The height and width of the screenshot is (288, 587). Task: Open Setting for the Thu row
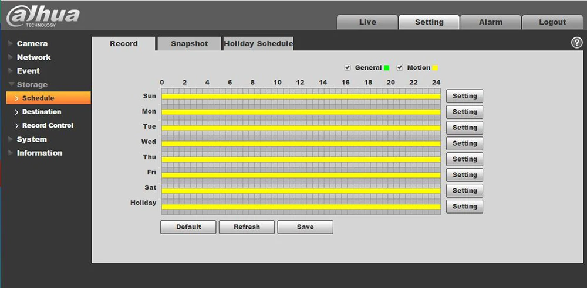464,159
